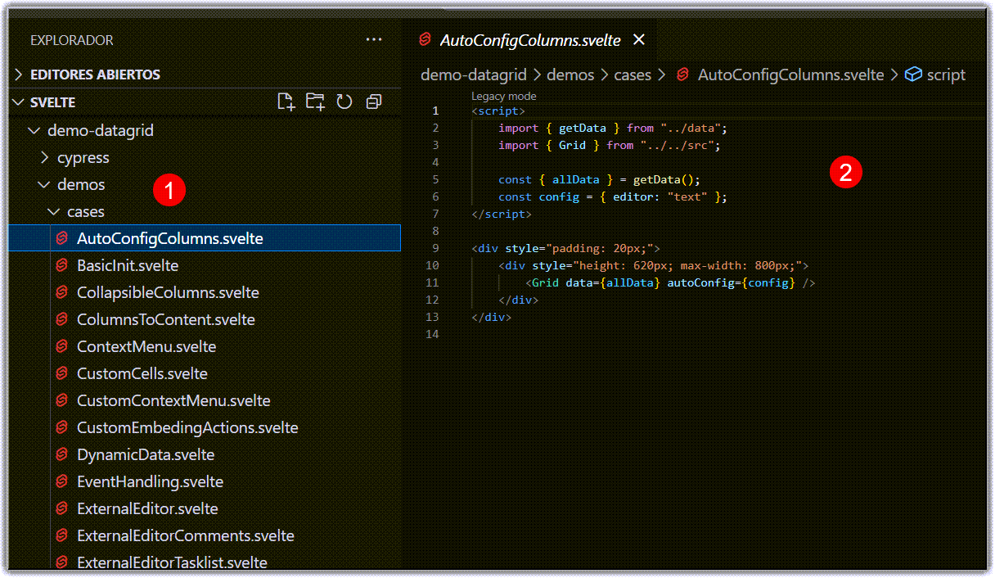Click the closing </script> tag
This screenshot has height=578, width=995.
tap(502, 214)
